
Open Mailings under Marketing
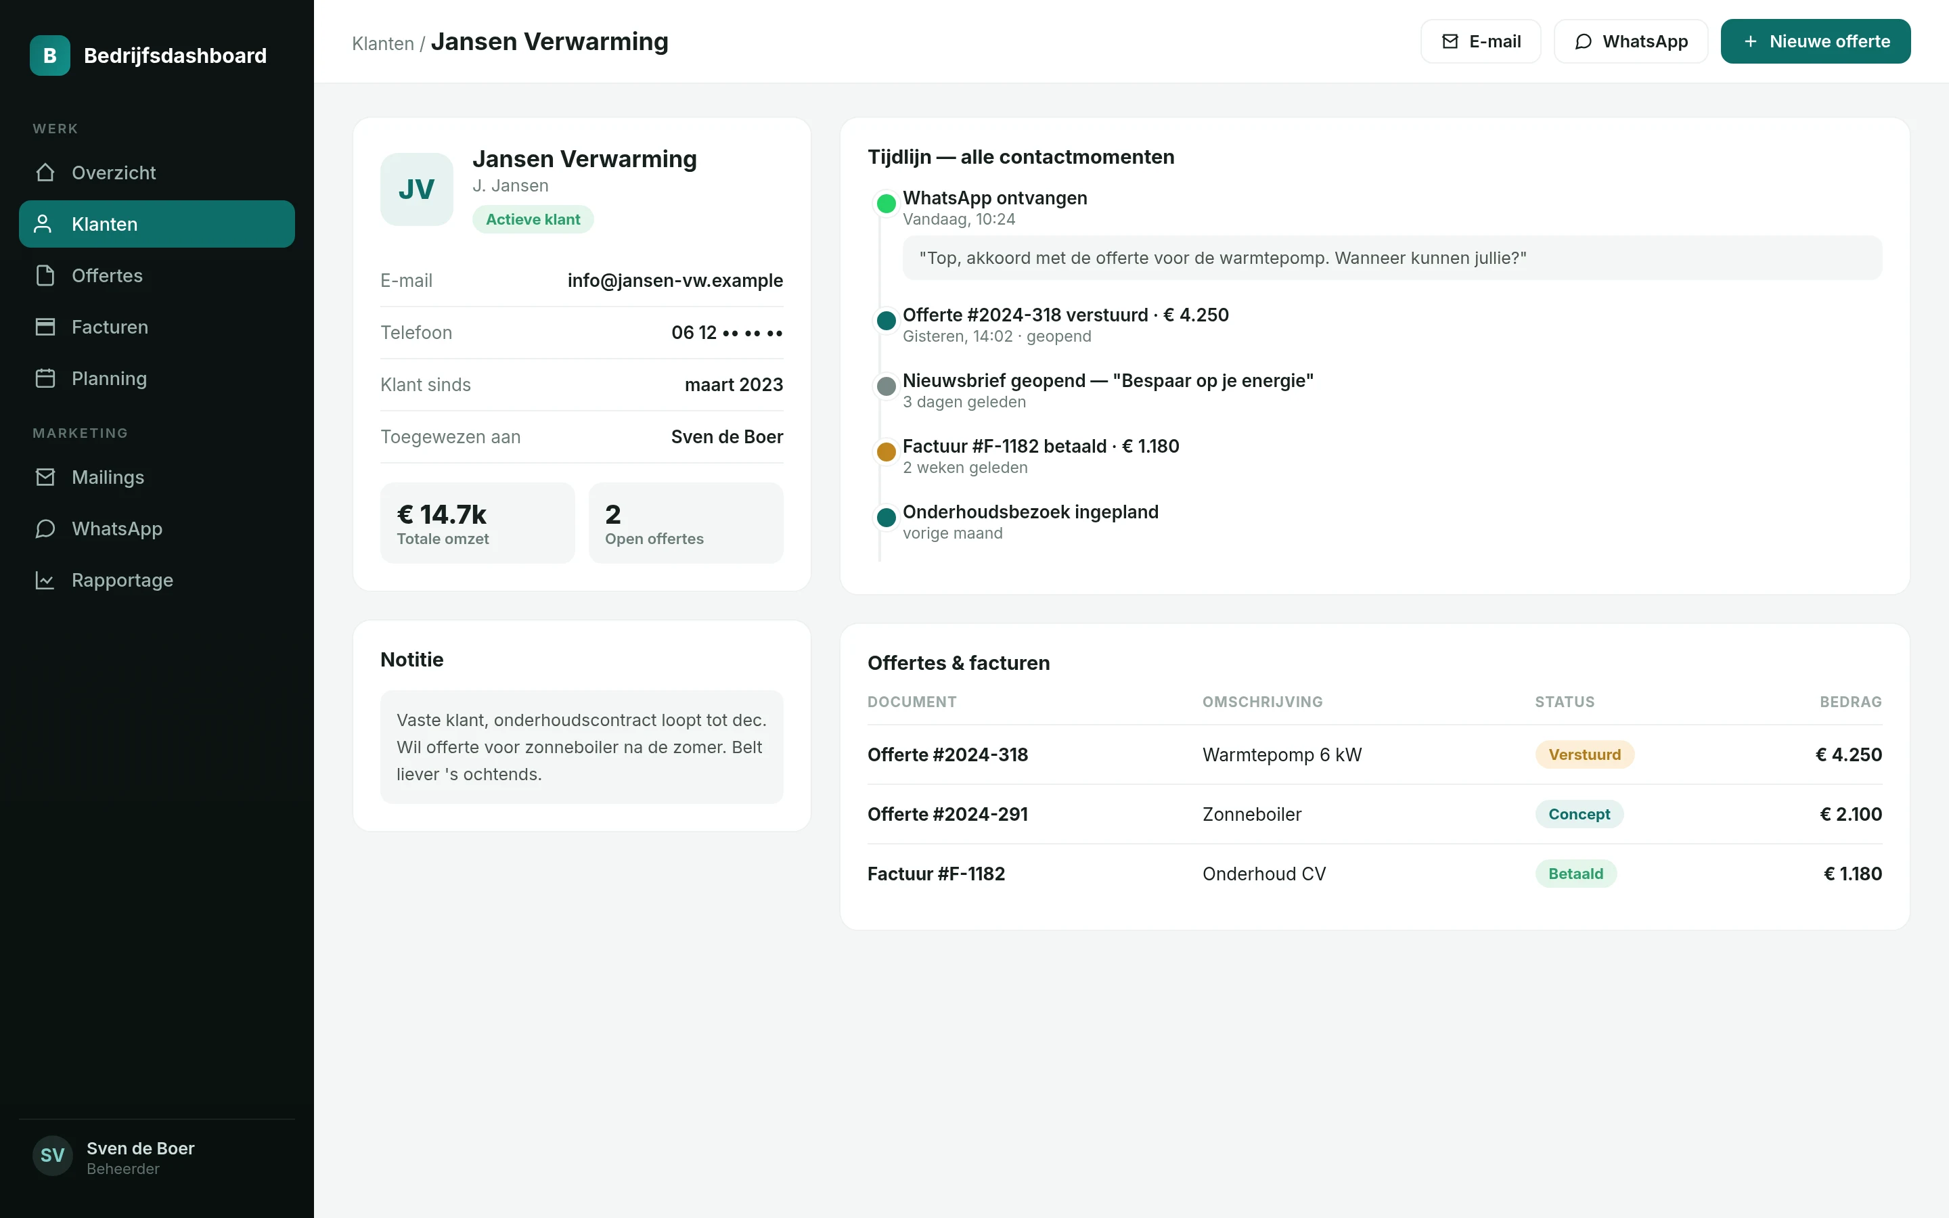[157, 477]
